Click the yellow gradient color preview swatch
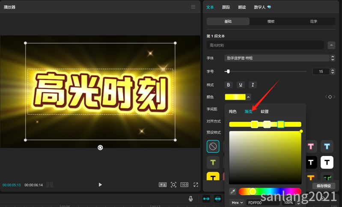Image resolution: width=342 pixels, height=207 pixels. pos(235,97)
